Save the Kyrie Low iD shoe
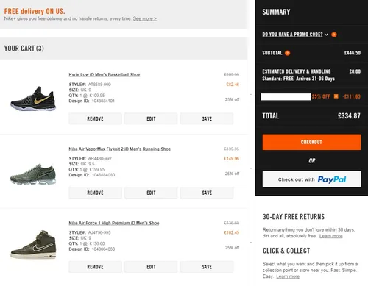The height and width of the screenshot is (286, 368). click(x=207, y=118)
